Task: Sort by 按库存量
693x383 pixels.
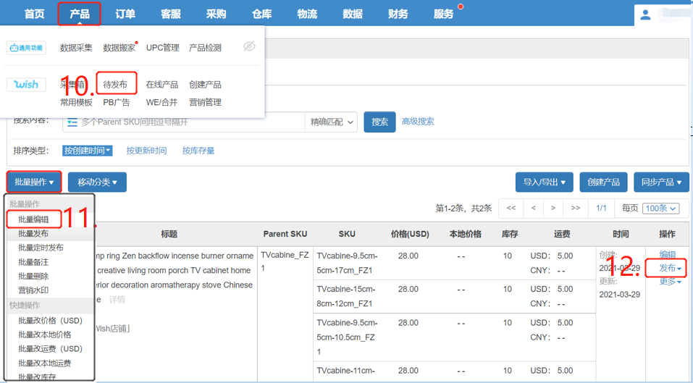Action: point(198,151)
